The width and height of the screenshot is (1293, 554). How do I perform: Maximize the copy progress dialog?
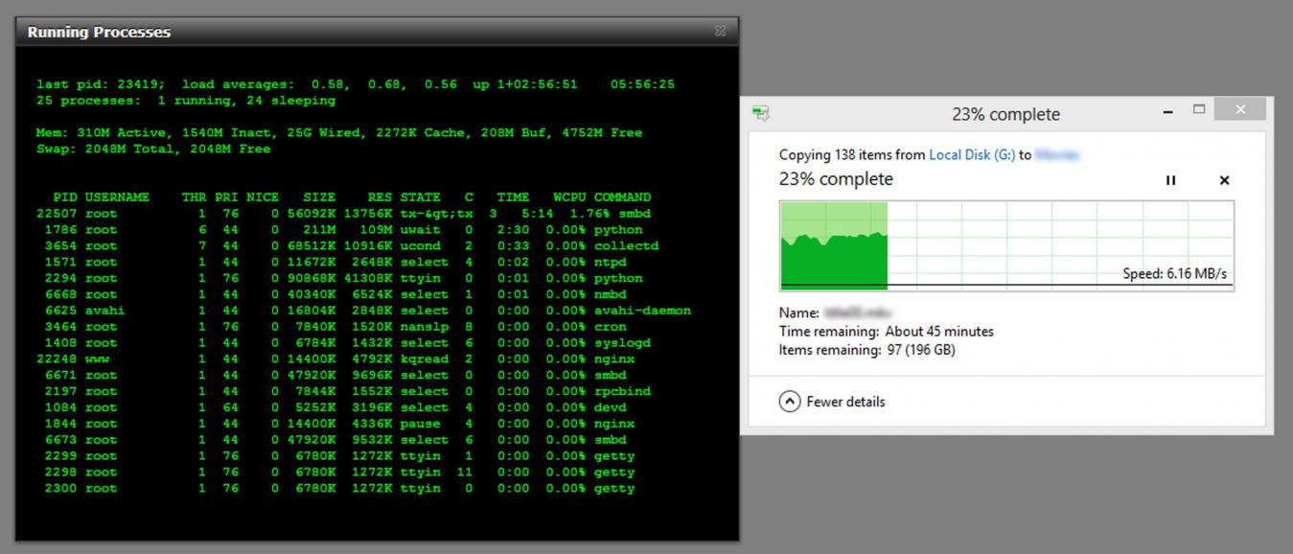tap(1198, 109)
